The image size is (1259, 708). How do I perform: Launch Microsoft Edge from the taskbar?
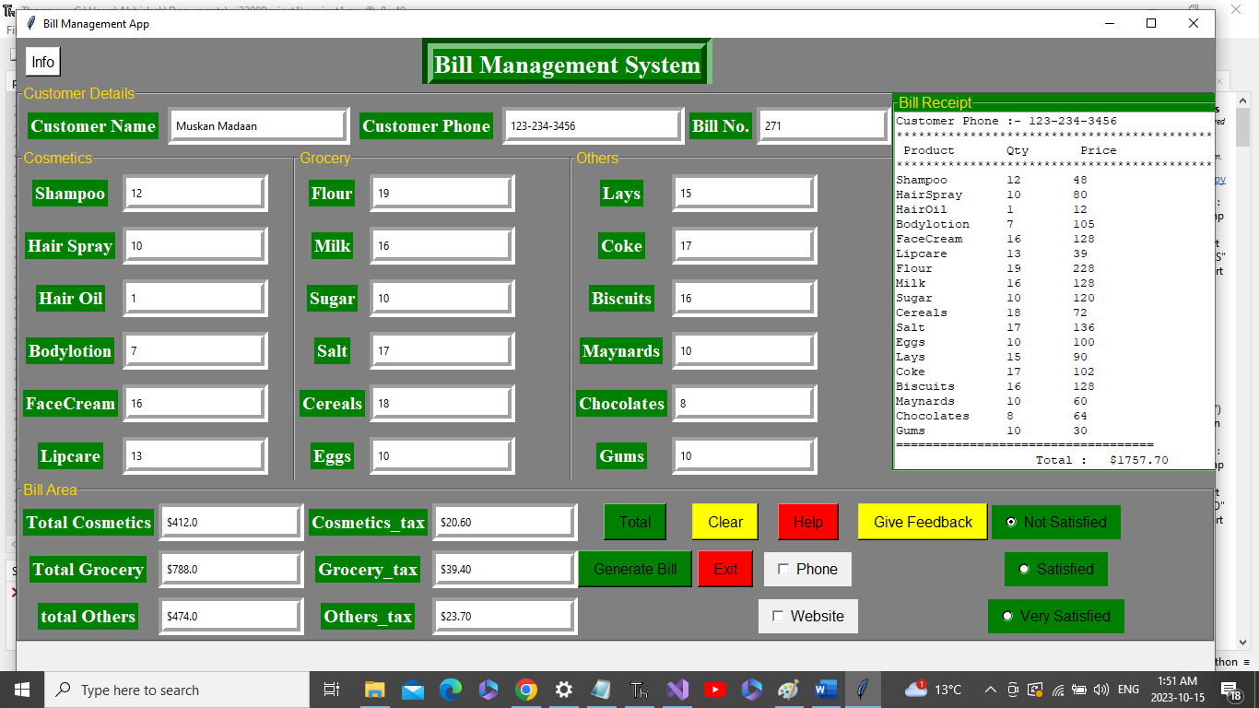pyautogui.click(x=450, y=689)
